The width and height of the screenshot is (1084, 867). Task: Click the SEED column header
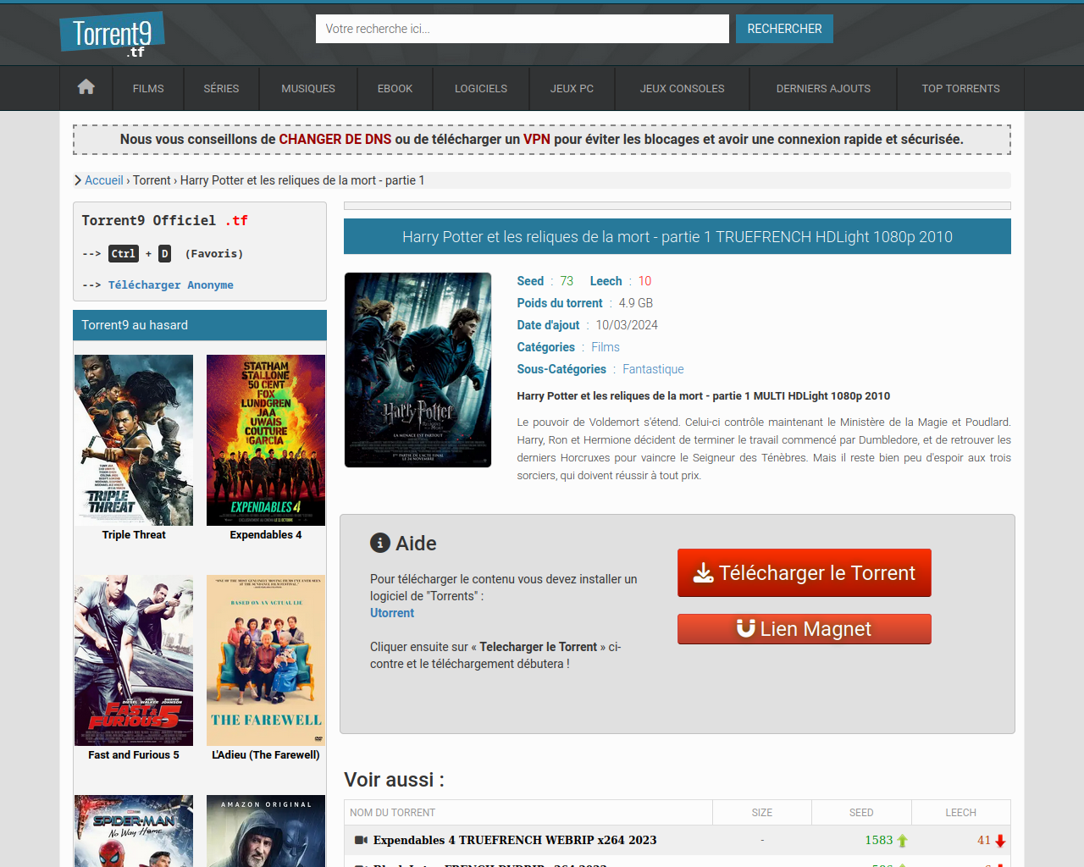click(x=861, y=813)
